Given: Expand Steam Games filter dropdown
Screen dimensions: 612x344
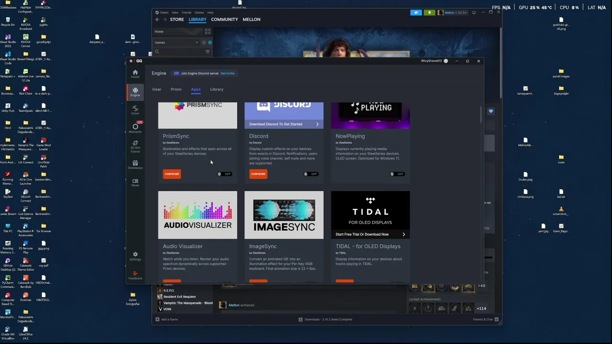Looking at the screenshot, I should [x=197, y=43].
